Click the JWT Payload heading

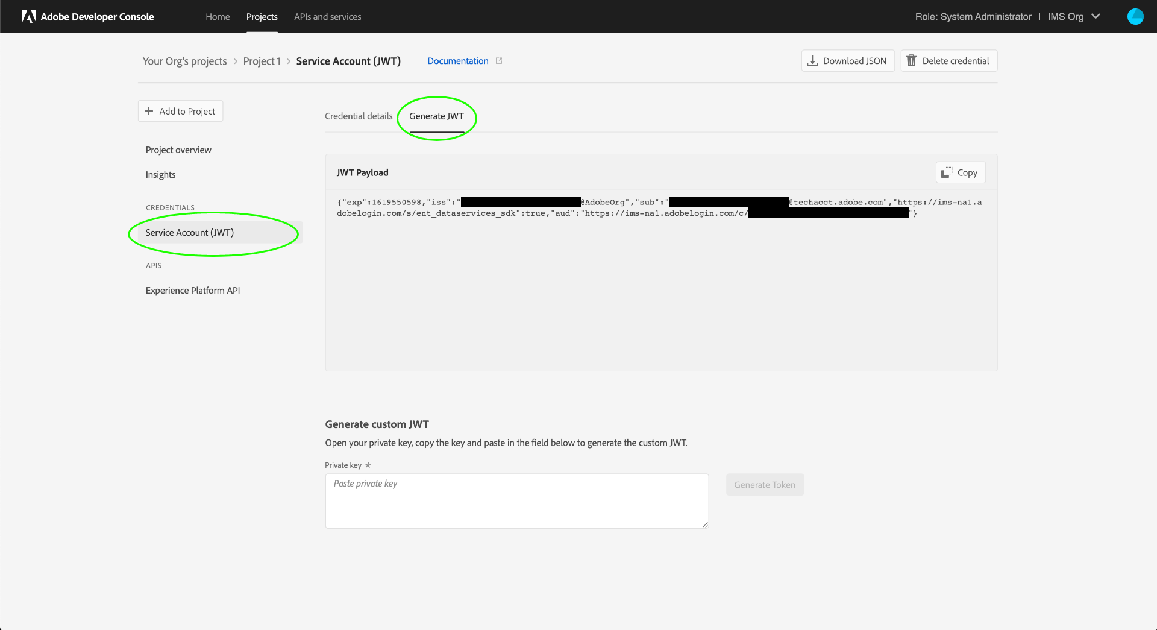tap(363, 173)
